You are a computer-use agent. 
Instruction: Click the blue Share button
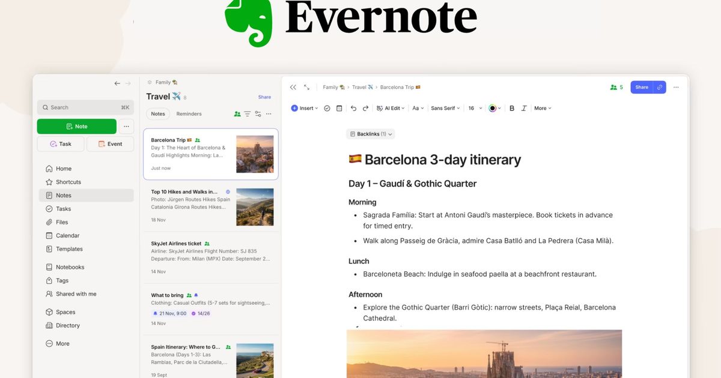(642, 87)
